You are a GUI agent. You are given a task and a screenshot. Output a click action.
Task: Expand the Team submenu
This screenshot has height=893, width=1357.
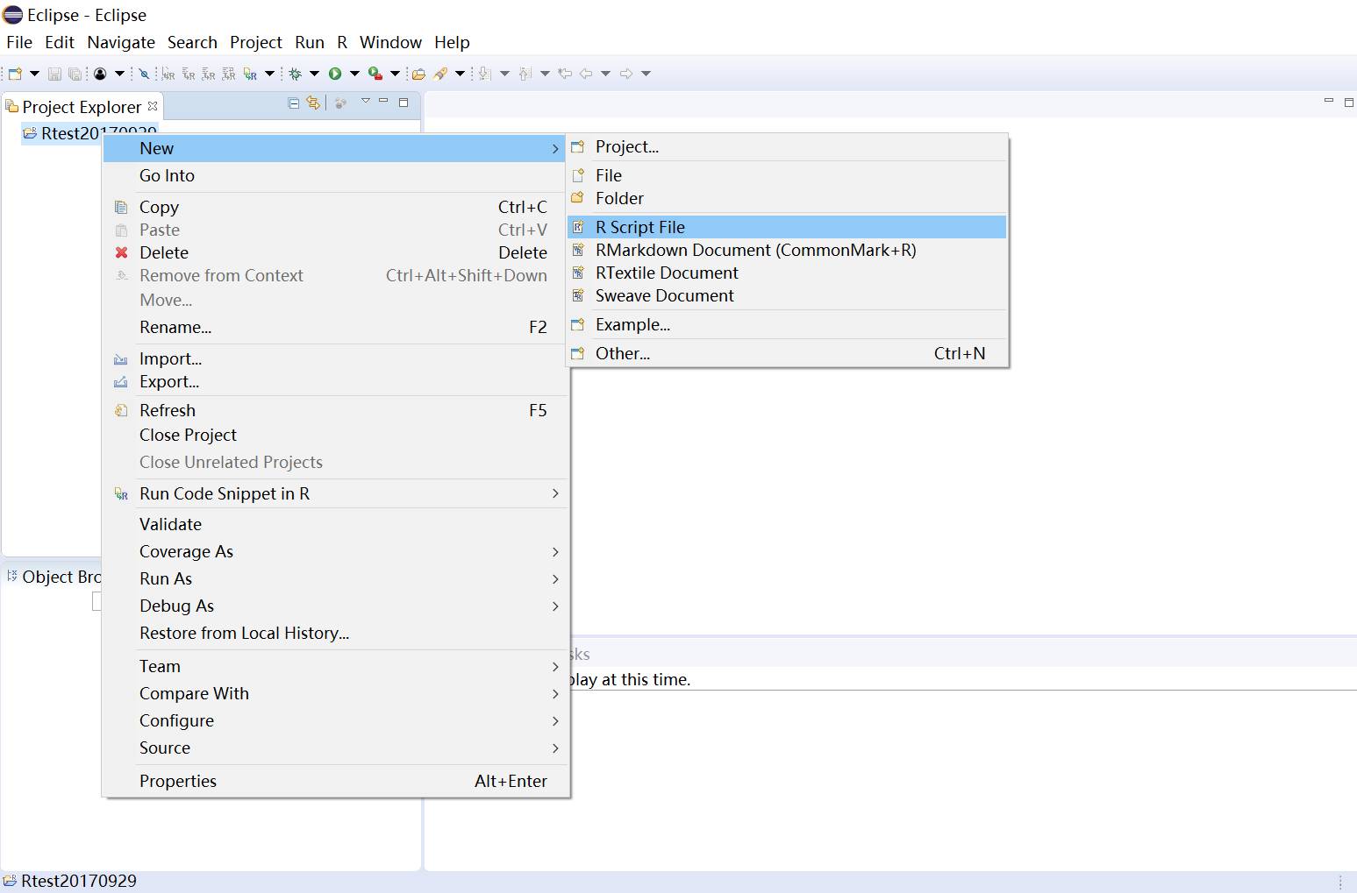335,666
